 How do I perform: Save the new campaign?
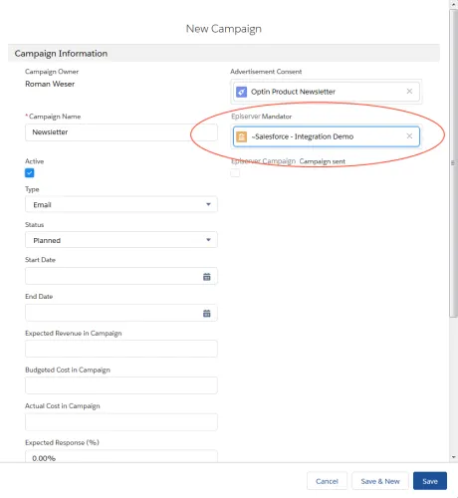click(430, 481)
